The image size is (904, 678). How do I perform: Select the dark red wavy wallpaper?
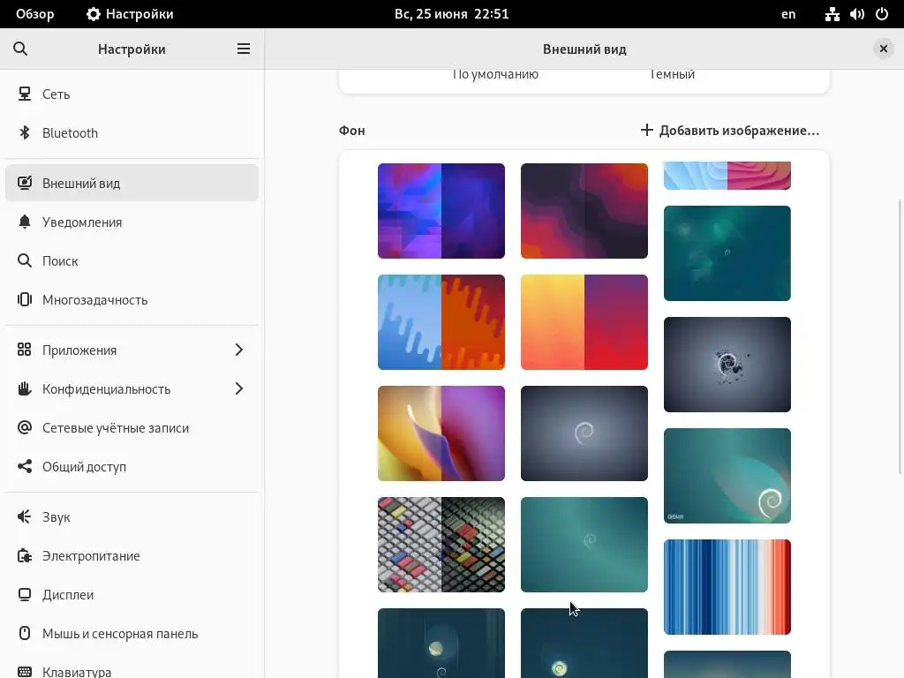(584, 210)
